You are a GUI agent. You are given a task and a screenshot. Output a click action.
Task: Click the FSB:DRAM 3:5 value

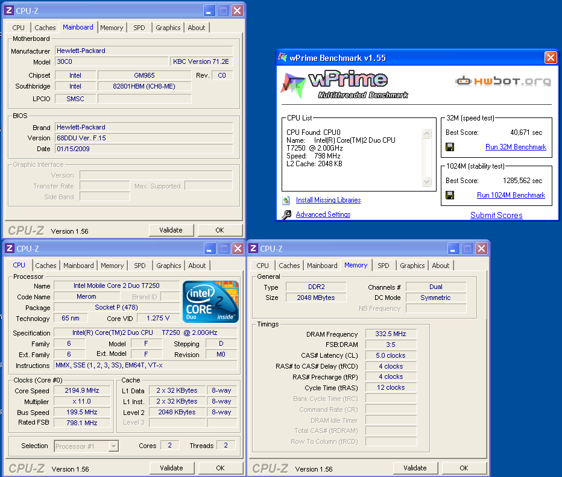coord(391,344)
